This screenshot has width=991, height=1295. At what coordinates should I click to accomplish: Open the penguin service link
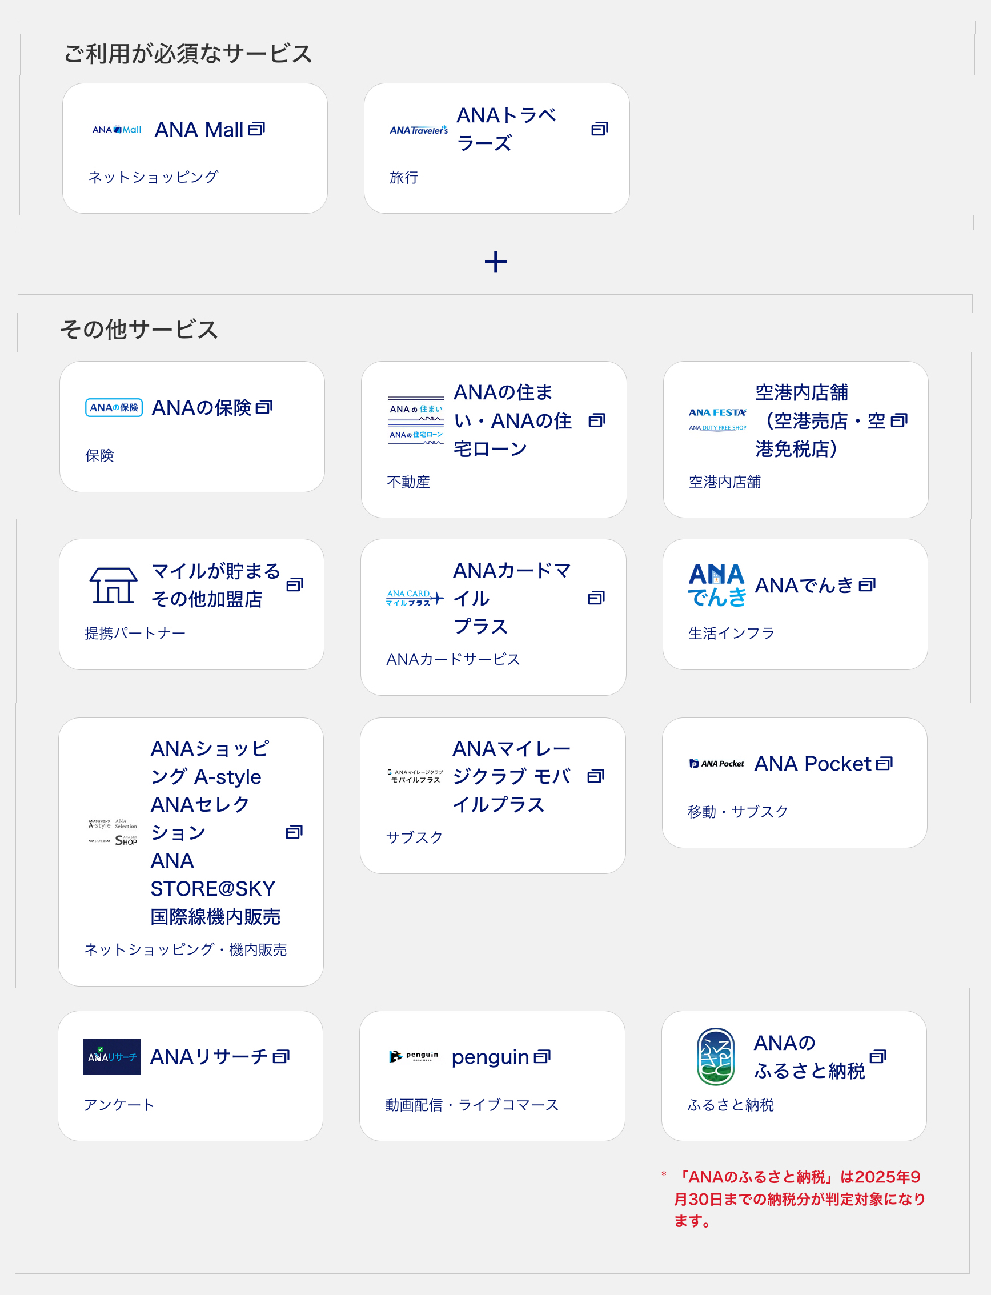click(x=490, y=1057)
